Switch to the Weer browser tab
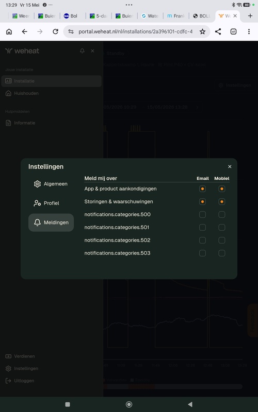Screen dimensions: 258x412 (21, 16)
